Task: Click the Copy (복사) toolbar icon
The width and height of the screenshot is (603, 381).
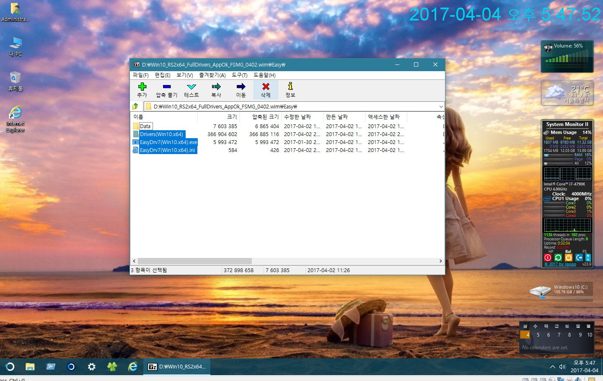Action: 216,87
